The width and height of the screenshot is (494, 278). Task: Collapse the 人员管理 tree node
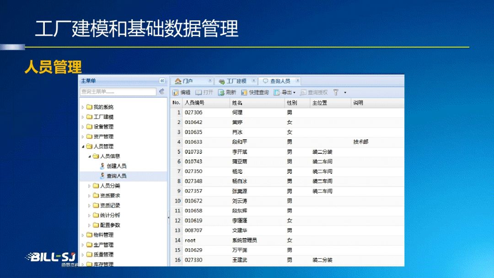pyautogui.click(x=83, y=146)
